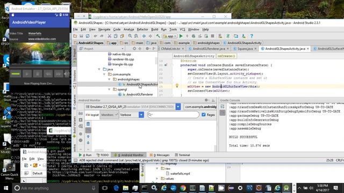Screen dimensions: 344x193
Task: Switch to AndroidGLRenderer.java tab
Action: pos(209,49)
